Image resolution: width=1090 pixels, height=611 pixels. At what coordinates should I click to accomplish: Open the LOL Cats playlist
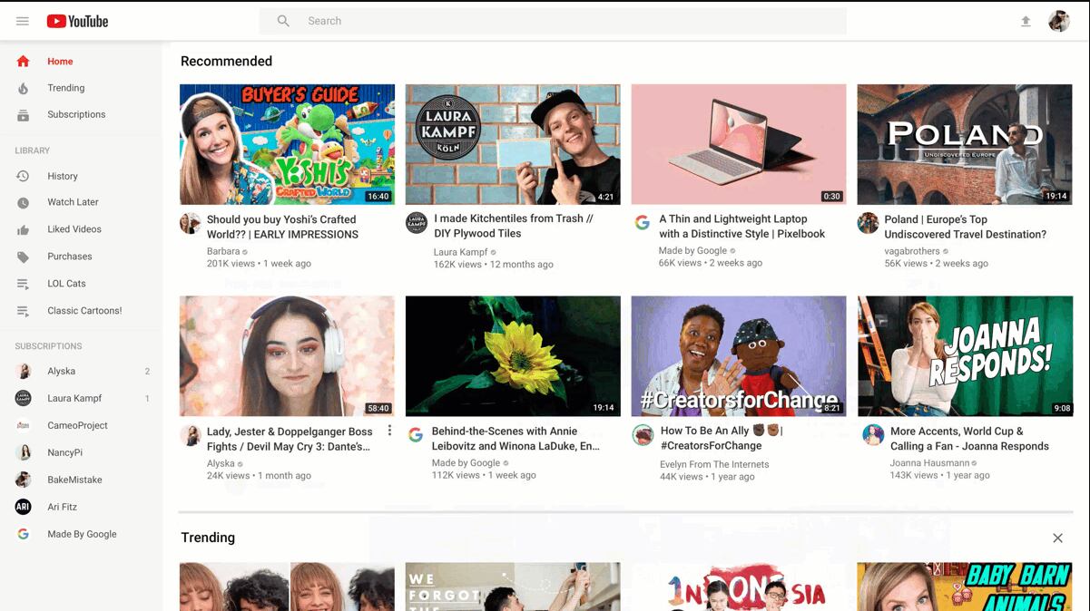coord(67,282)
